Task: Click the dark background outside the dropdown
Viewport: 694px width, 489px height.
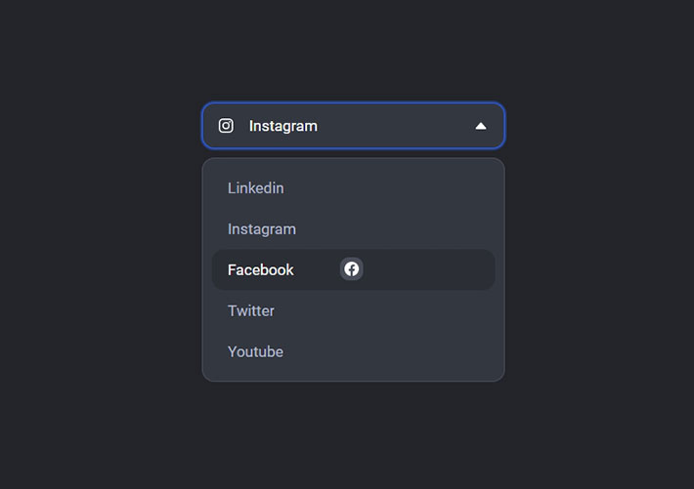Action: (98, 390)
